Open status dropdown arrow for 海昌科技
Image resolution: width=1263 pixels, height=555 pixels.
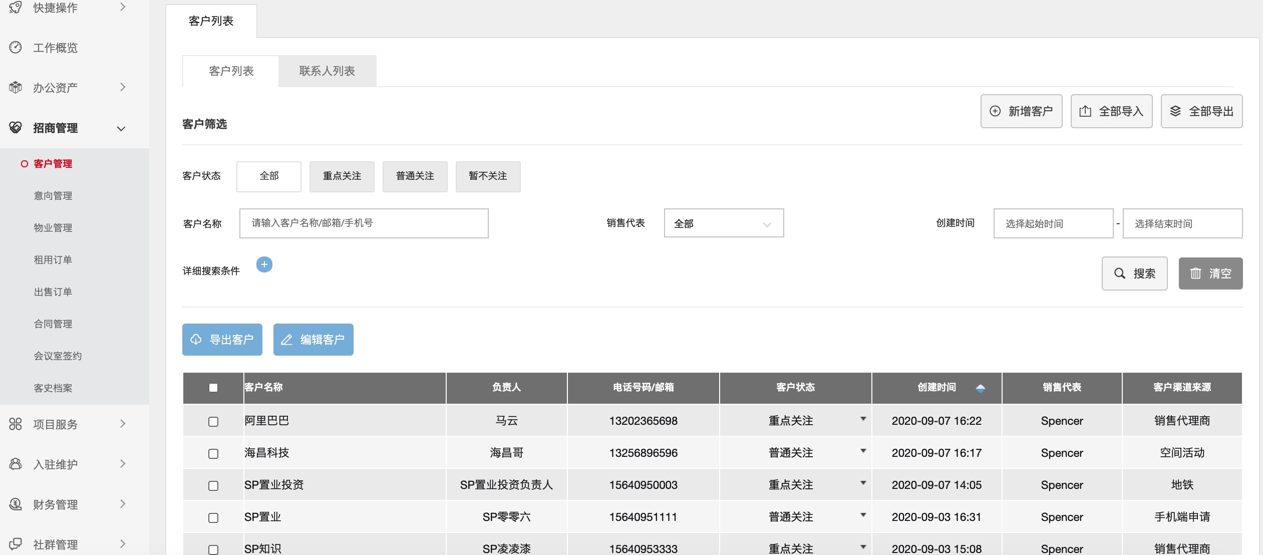(863, 451)
